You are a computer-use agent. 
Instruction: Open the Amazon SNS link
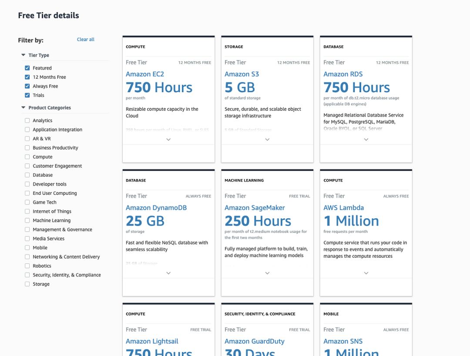pos(343,341)
